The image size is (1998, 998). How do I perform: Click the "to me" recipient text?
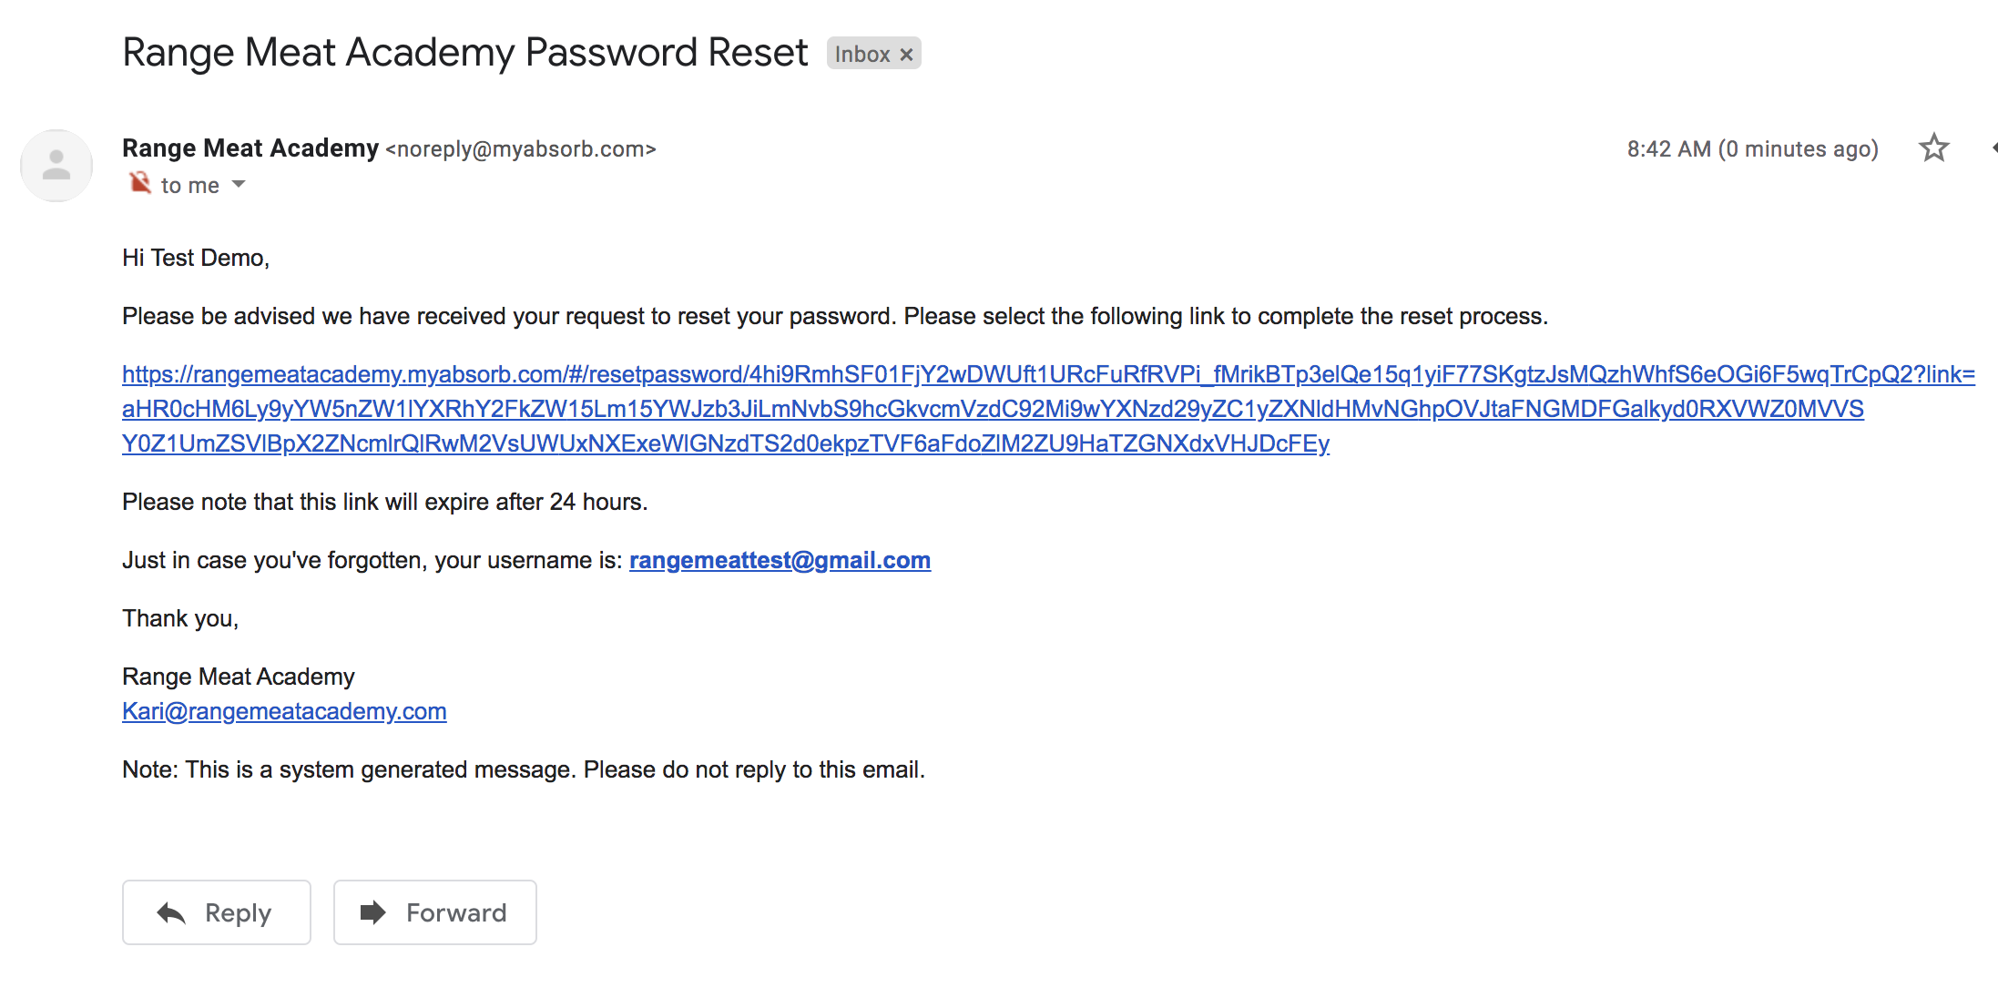189,186
